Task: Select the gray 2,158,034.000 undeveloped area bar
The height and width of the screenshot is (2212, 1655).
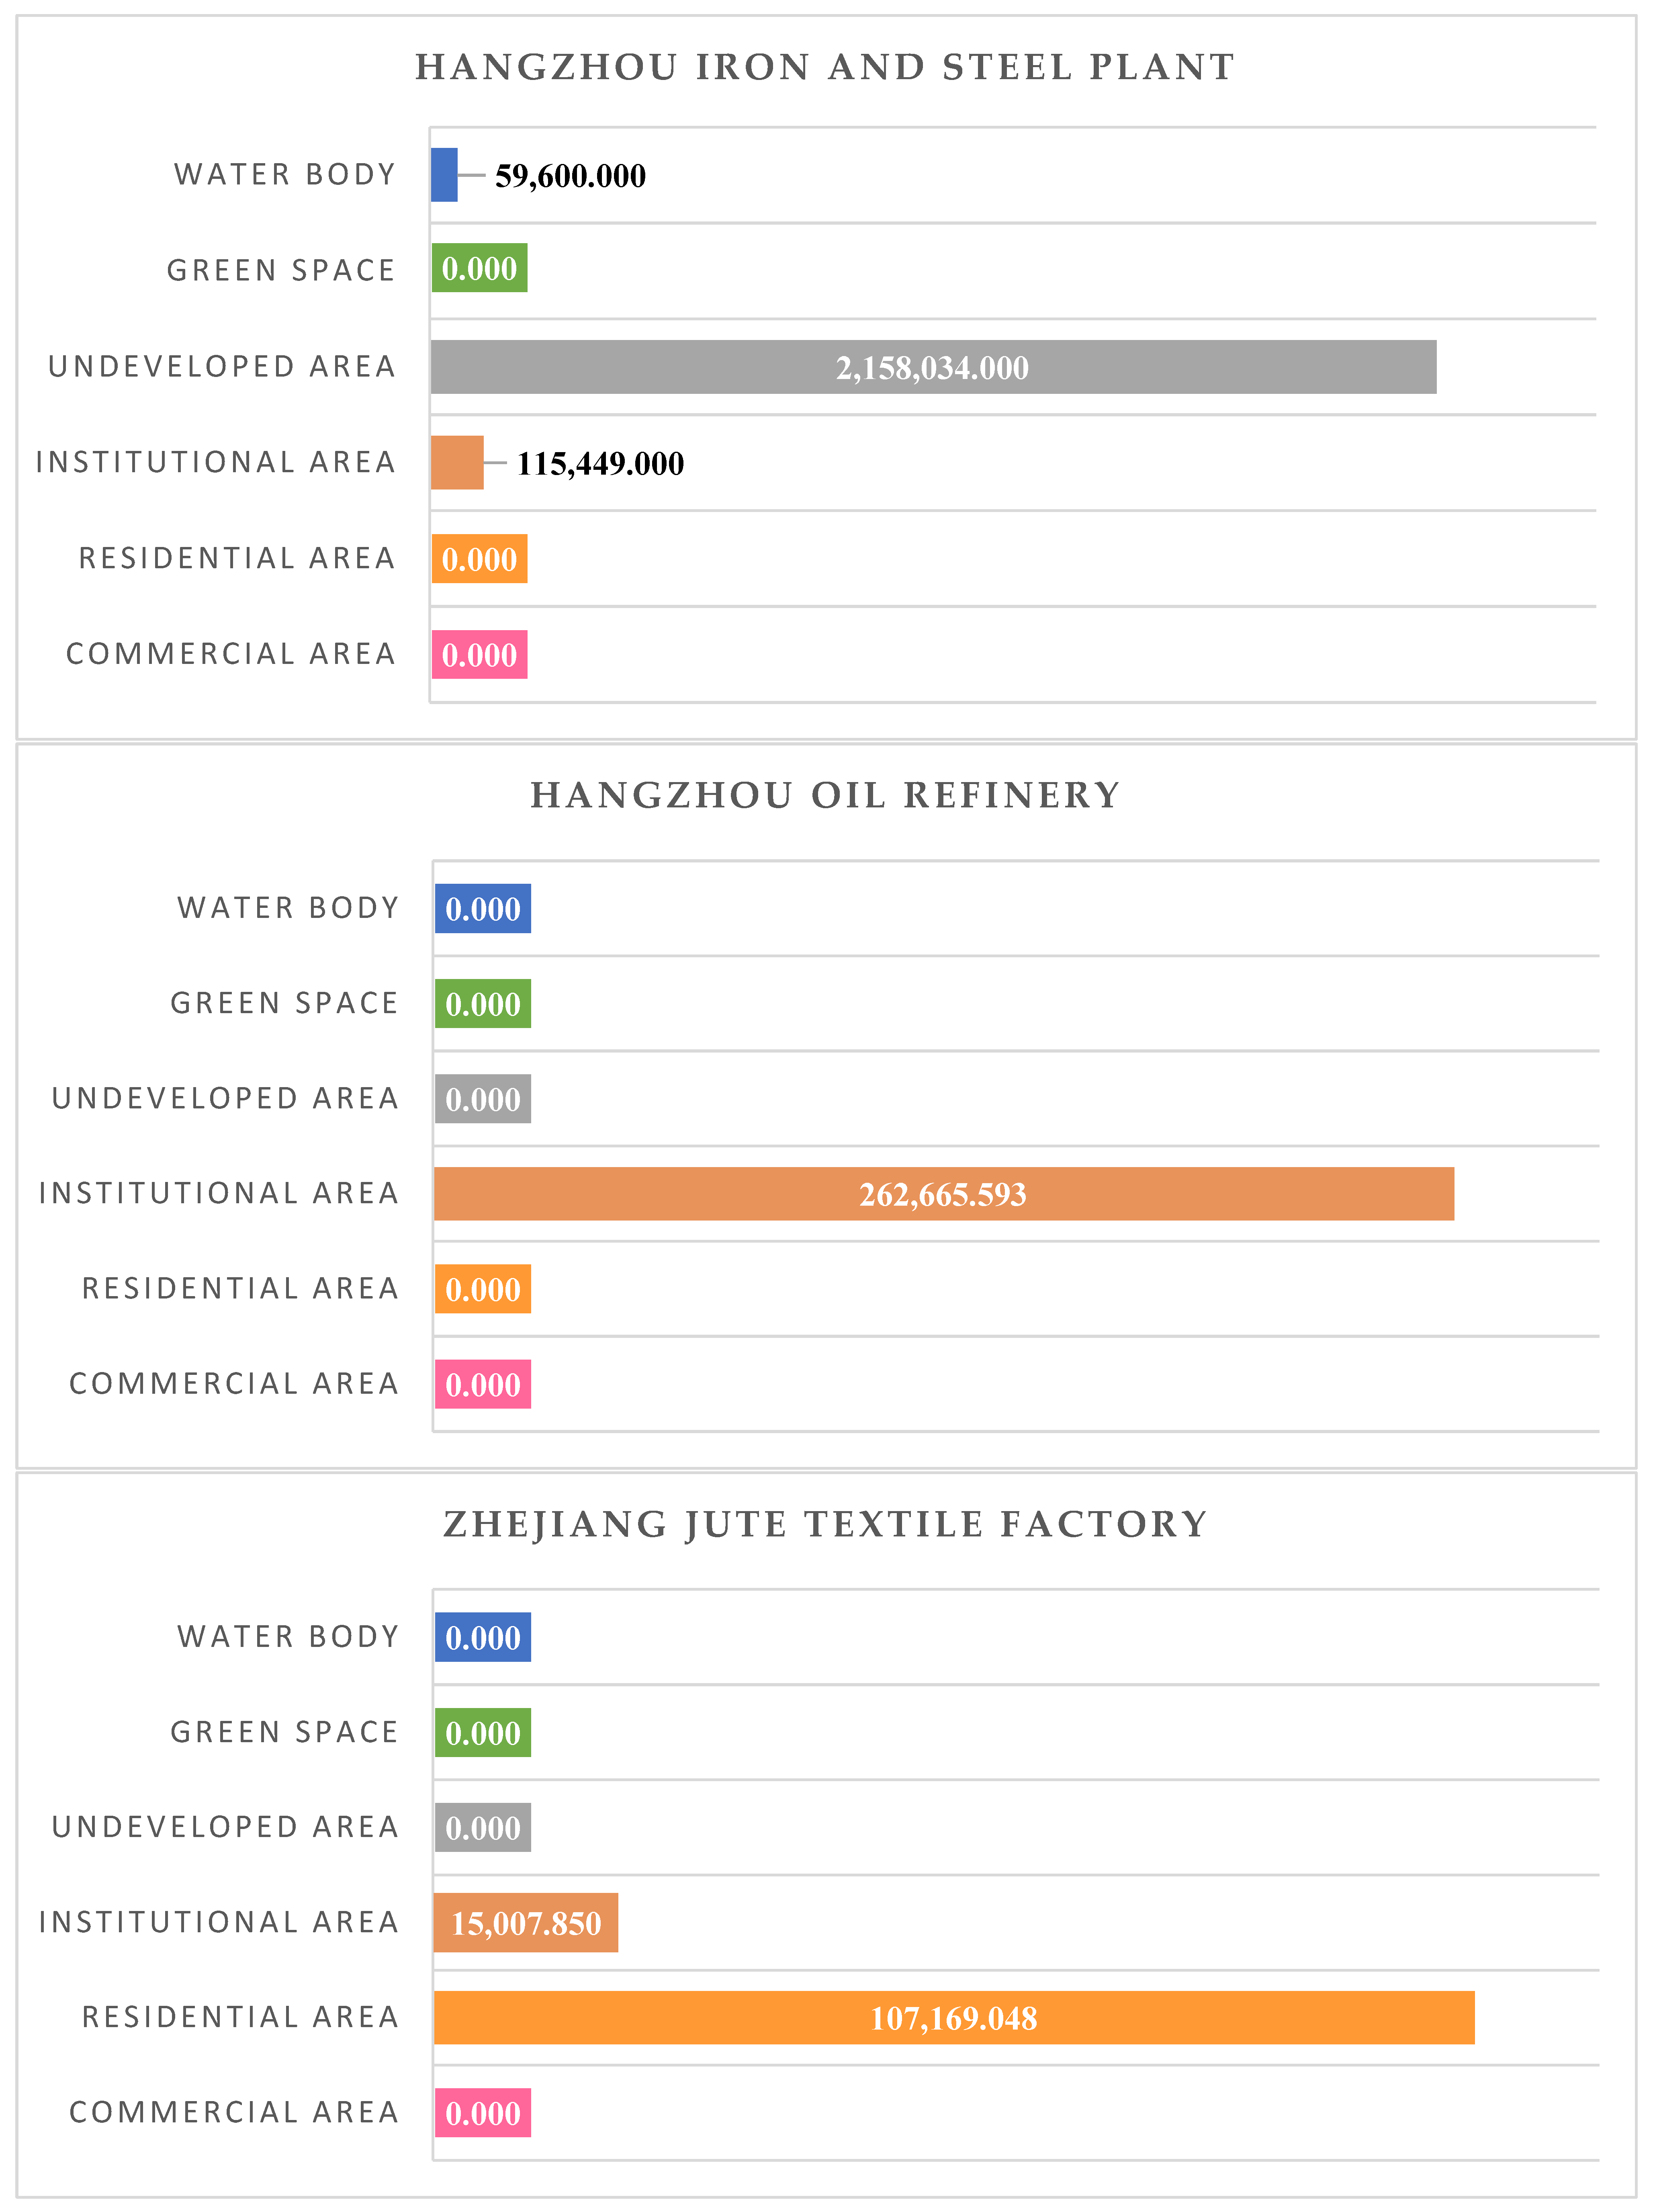Action: (x=932, y=367)
